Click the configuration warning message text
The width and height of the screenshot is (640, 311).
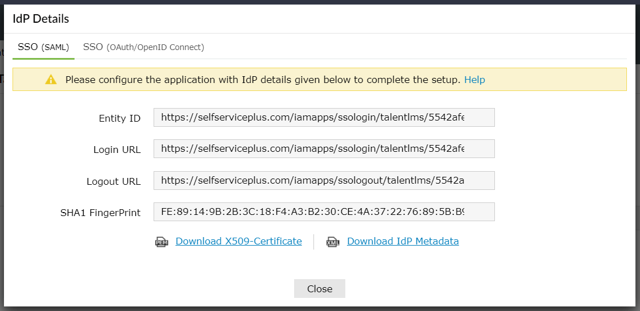[263, 80]
